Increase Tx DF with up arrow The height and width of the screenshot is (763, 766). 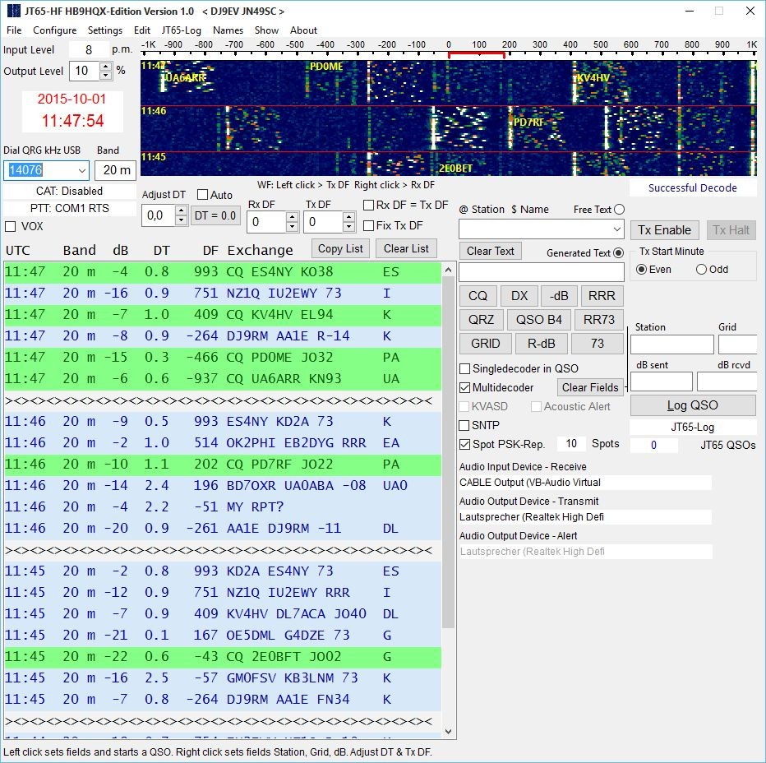(x=348, y=217)
